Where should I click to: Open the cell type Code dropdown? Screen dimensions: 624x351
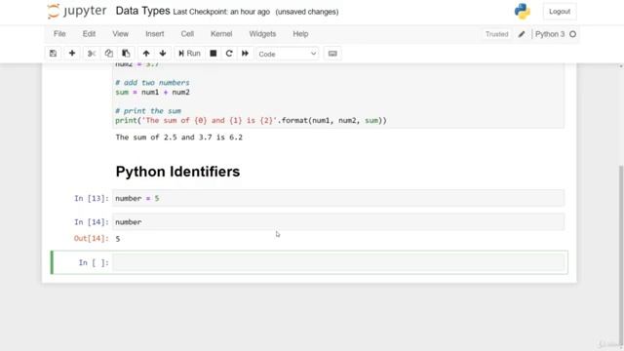click(288, 54)
